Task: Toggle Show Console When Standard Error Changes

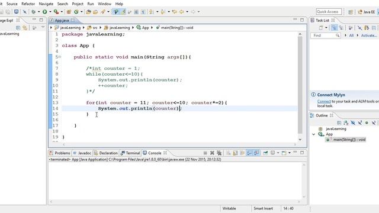Action: pyautogui.click(x=256, y=153)
